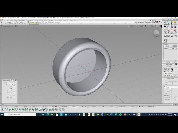Click the green-highlighted icon at bottom of Diagnostic Shade
This screenshot has width=178, height=133.
(x=165, y=41)
